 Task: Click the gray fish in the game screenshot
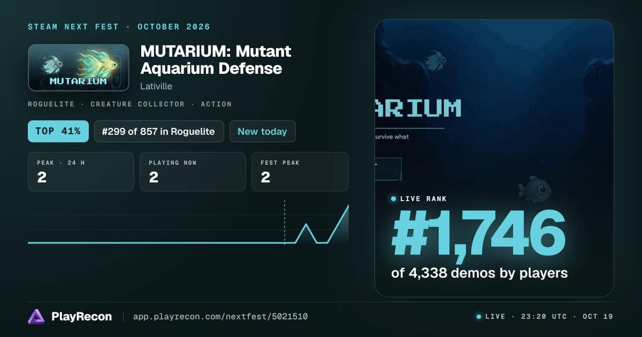click(534, 188)
